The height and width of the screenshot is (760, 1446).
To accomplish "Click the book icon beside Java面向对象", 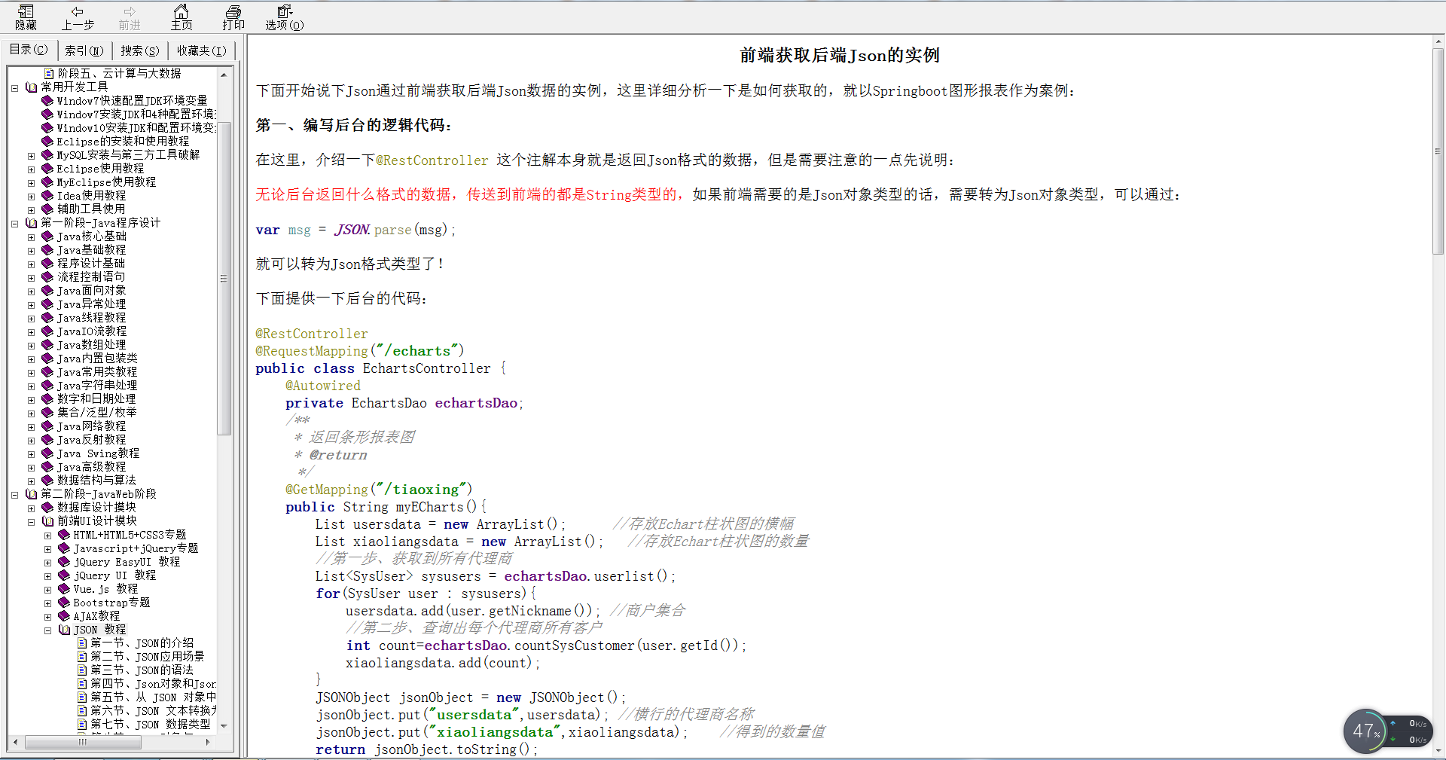I will tap(47, 290).
